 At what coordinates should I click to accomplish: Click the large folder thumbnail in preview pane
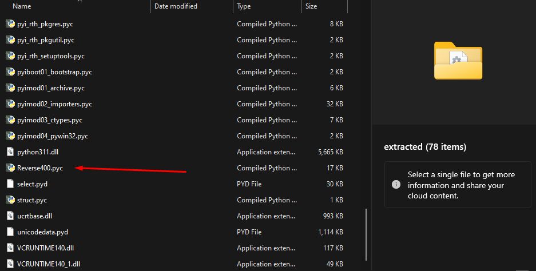[458, 60]
